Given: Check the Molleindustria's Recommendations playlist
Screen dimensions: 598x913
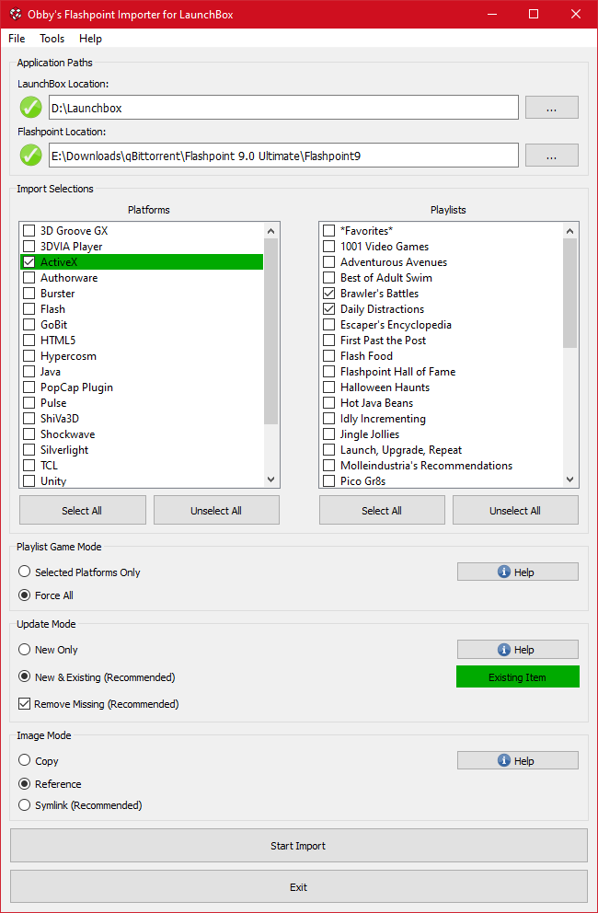Looking at the screenshot, I should coord(329,465).
